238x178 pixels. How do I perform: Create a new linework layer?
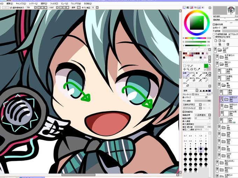(x=220, y=41)
